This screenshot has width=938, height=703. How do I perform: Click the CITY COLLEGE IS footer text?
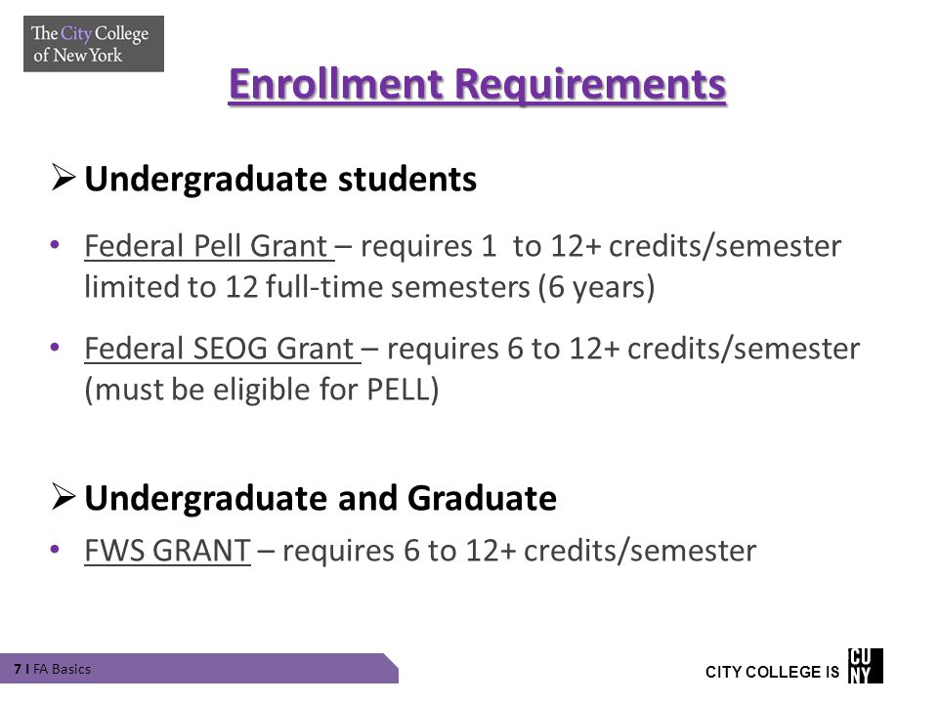772,672
